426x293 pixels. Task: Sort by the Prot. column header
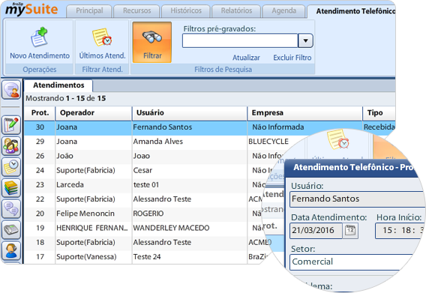(x=40, y=113)
